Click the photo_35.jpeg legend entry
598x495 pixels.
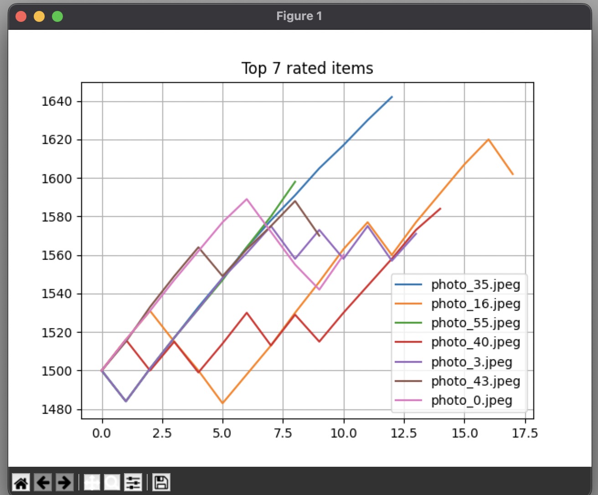coord(457,285)
